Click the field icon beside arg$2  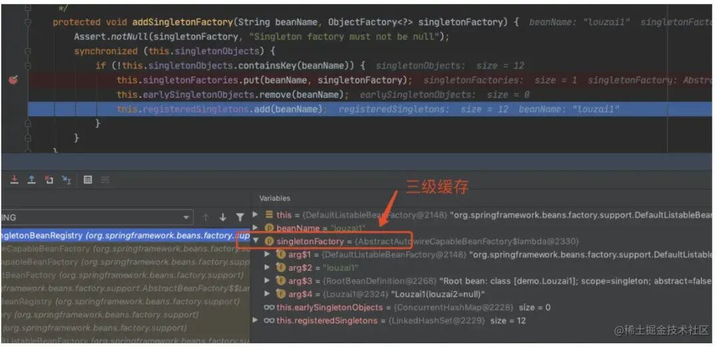pyautogui.click(x=280, y=267)
